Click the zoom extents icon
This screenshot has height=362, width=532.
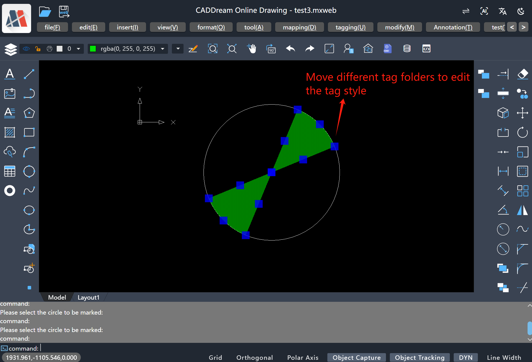tap(232, 49)
